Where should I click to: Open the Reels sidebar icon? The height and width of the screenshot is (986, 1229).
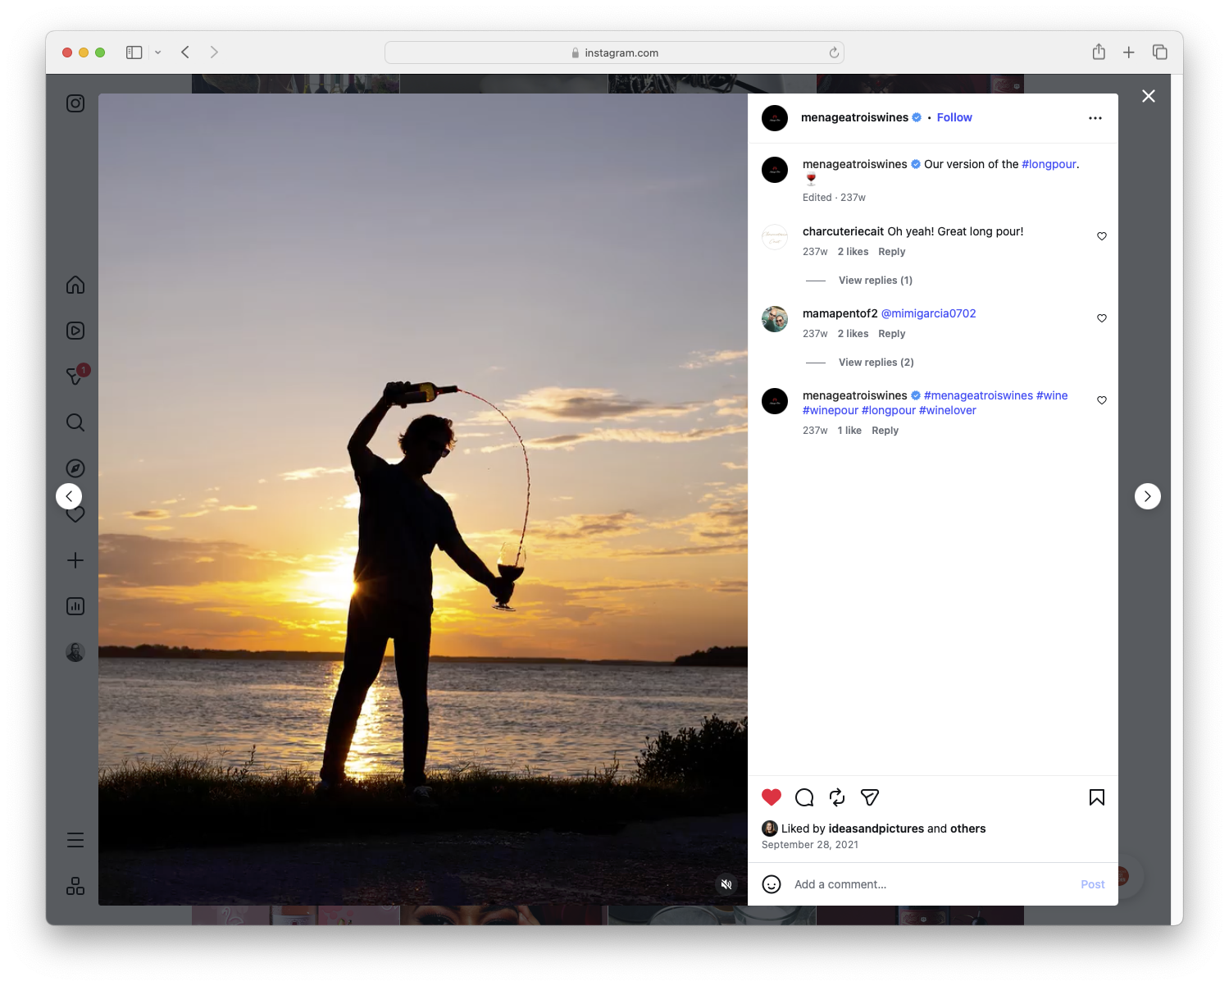(x=75, y=330)
